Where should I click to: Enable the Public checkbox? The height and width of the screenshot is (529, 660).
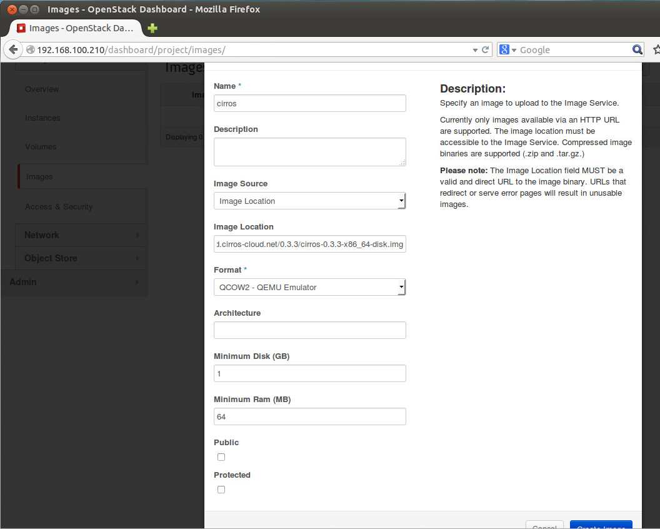coord(221,457)
